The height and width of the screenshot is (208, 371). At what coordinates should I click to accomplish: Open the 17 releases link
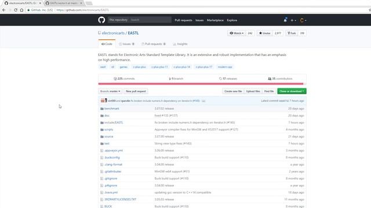point(228,79)
